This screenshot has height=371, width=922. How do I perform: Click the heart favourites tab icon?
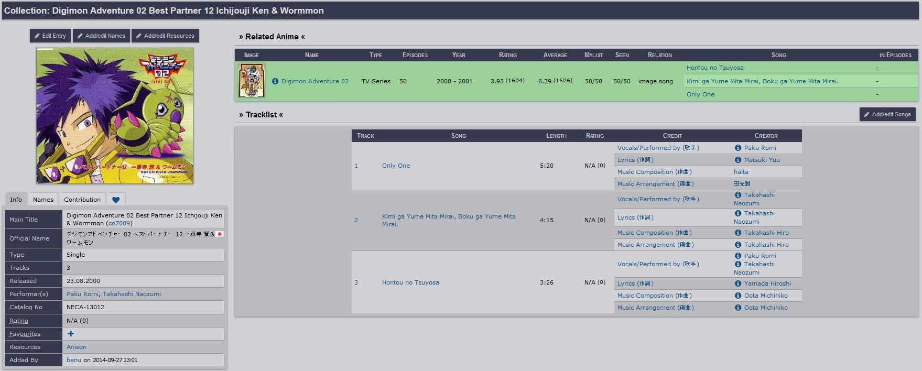(x=116, y=200)
